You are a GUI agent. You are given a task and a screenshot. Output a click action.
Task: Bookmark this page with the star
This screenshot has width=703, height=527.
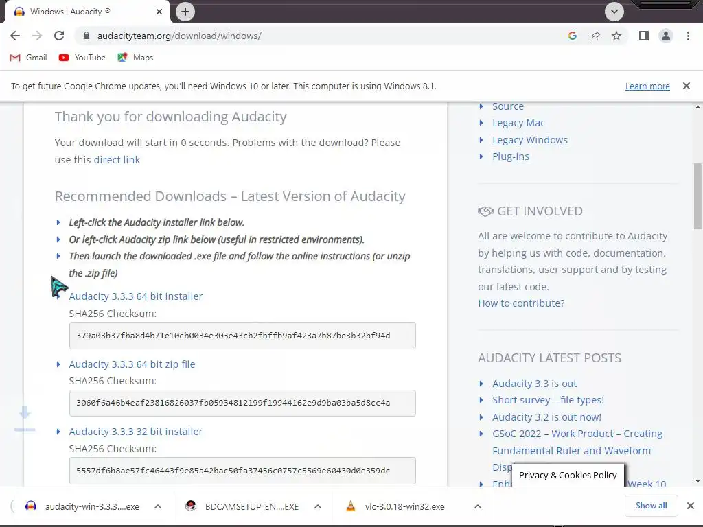point(616,36)
